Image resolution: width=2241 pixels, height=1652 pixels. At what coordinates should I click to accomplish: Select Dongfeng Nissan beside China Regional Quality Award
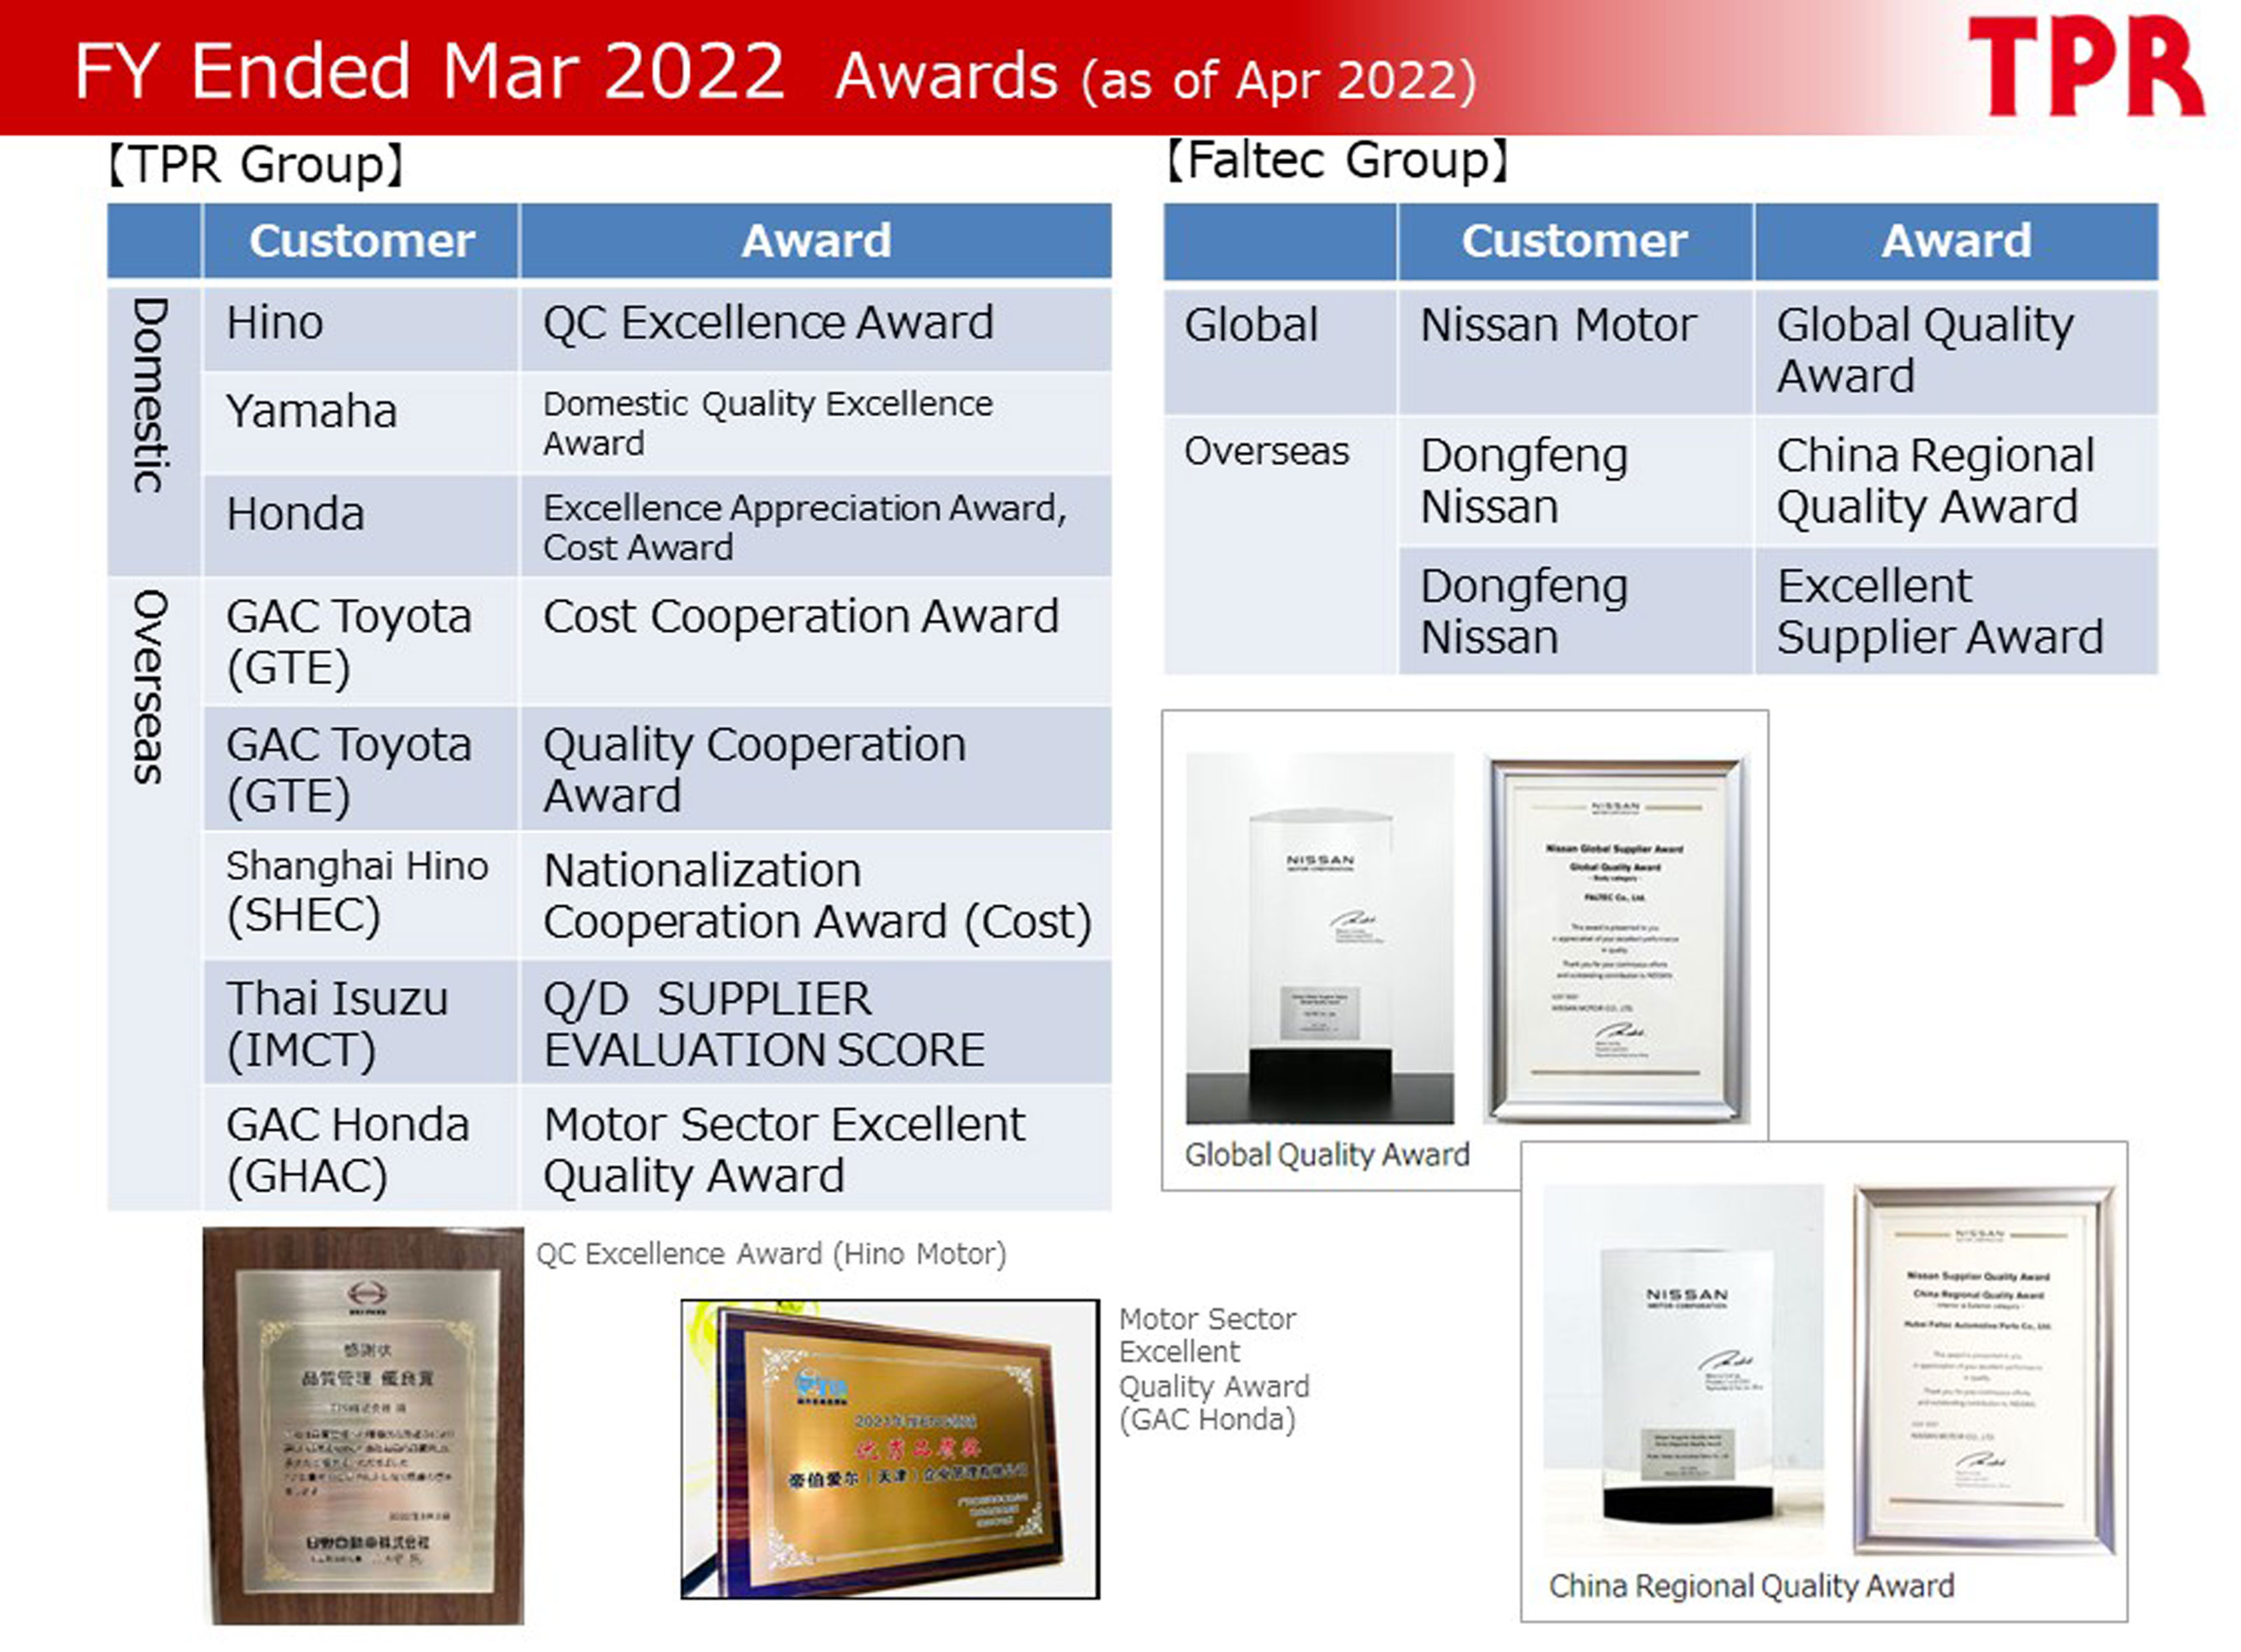click(x=1575, y=481)
